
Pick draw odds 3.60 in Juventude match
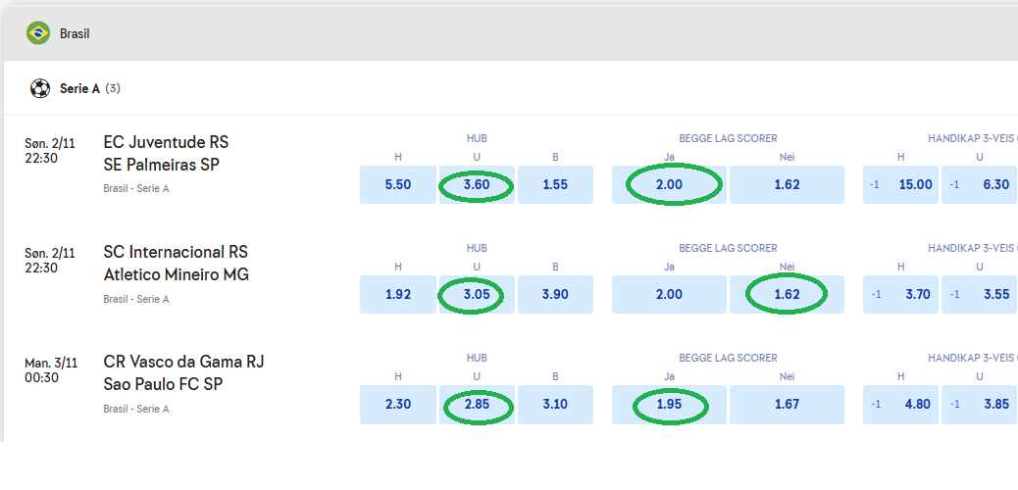(477, 184)
